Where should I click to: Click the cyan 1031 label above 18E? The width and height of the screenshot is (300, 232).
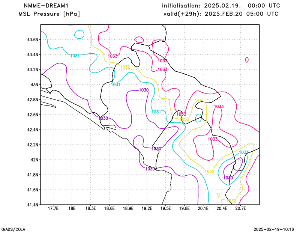pyautogui.click(x=75, y=56)
